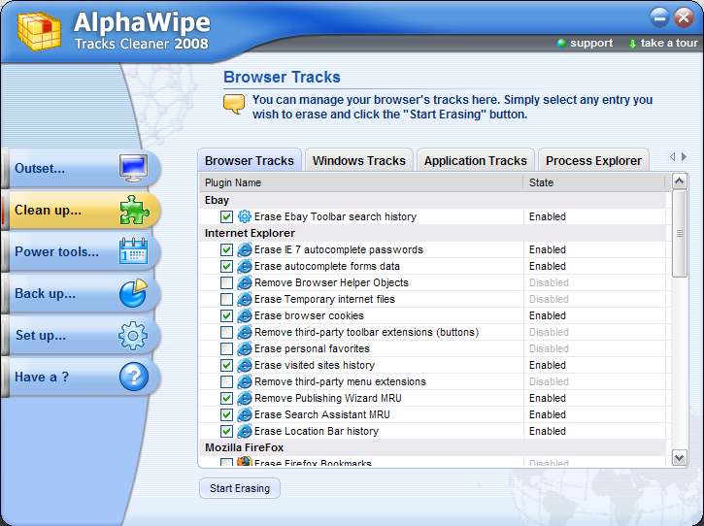Click IE icon beside Remove Browser Helper Objects
Image resolution: width=704 pixels, height=526 pixels.
point(245,282)
